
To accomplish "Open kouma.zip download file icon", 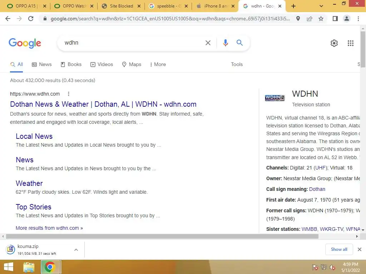I will click(10, 249).
